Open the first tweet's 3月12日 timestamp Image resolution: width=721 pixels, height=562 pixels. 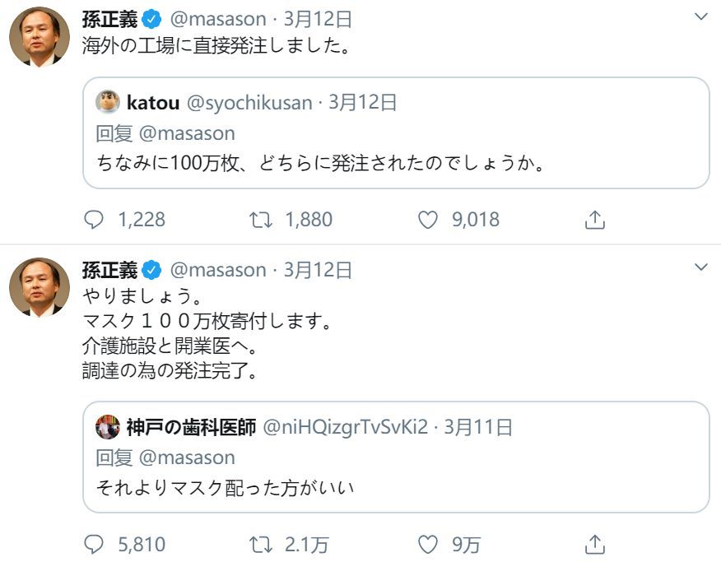[318, 19]
